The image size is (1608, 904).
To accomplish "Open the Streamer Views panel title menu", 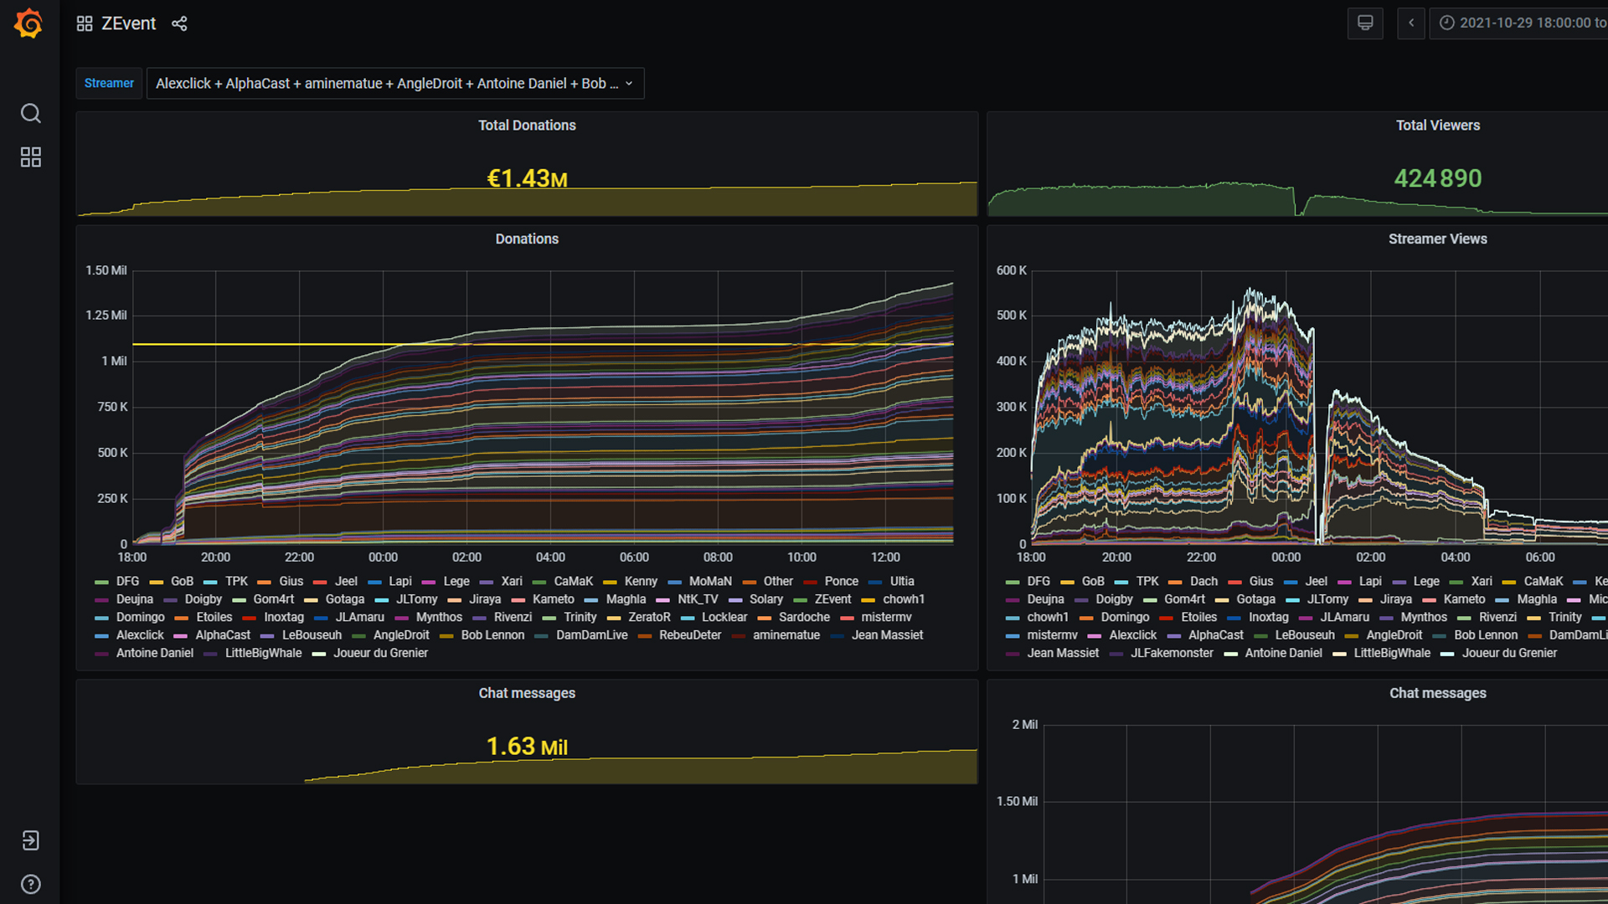I will click(1437, 239).
